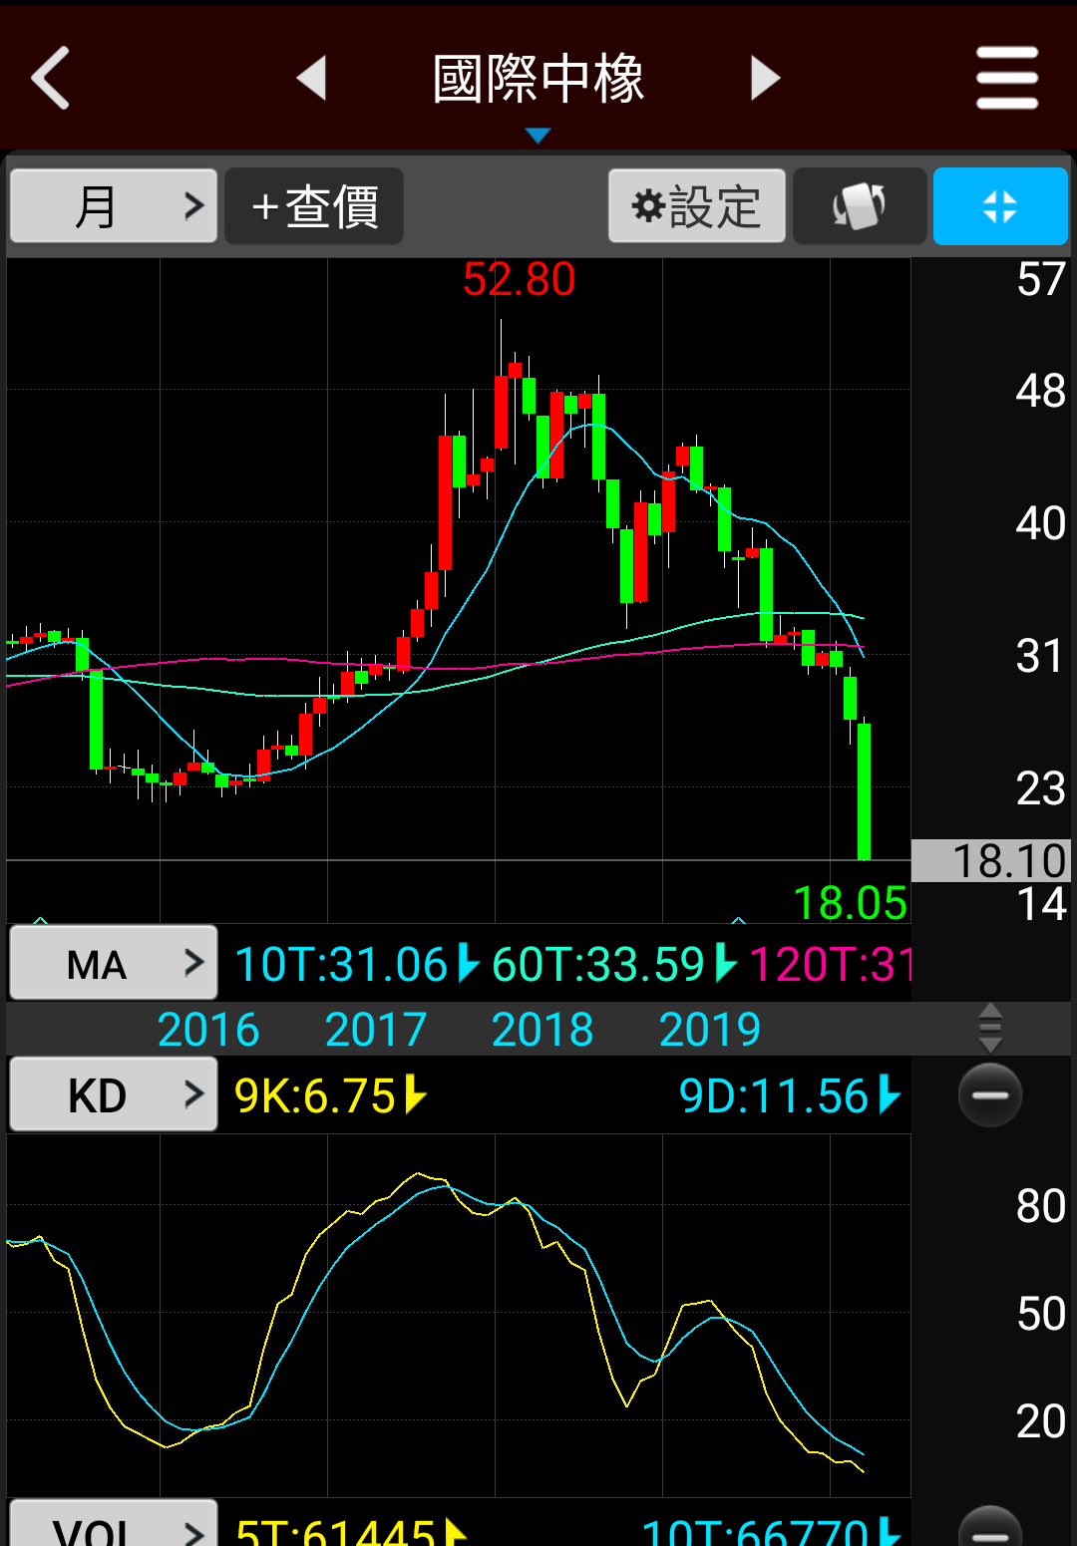Open the 月 period dropdown

click(114, 206)
